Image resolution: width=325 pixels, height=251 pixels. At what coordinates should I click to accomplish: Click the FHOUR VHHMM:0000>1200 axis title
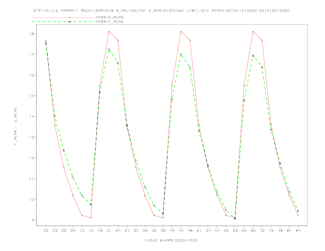click(171, 240)
